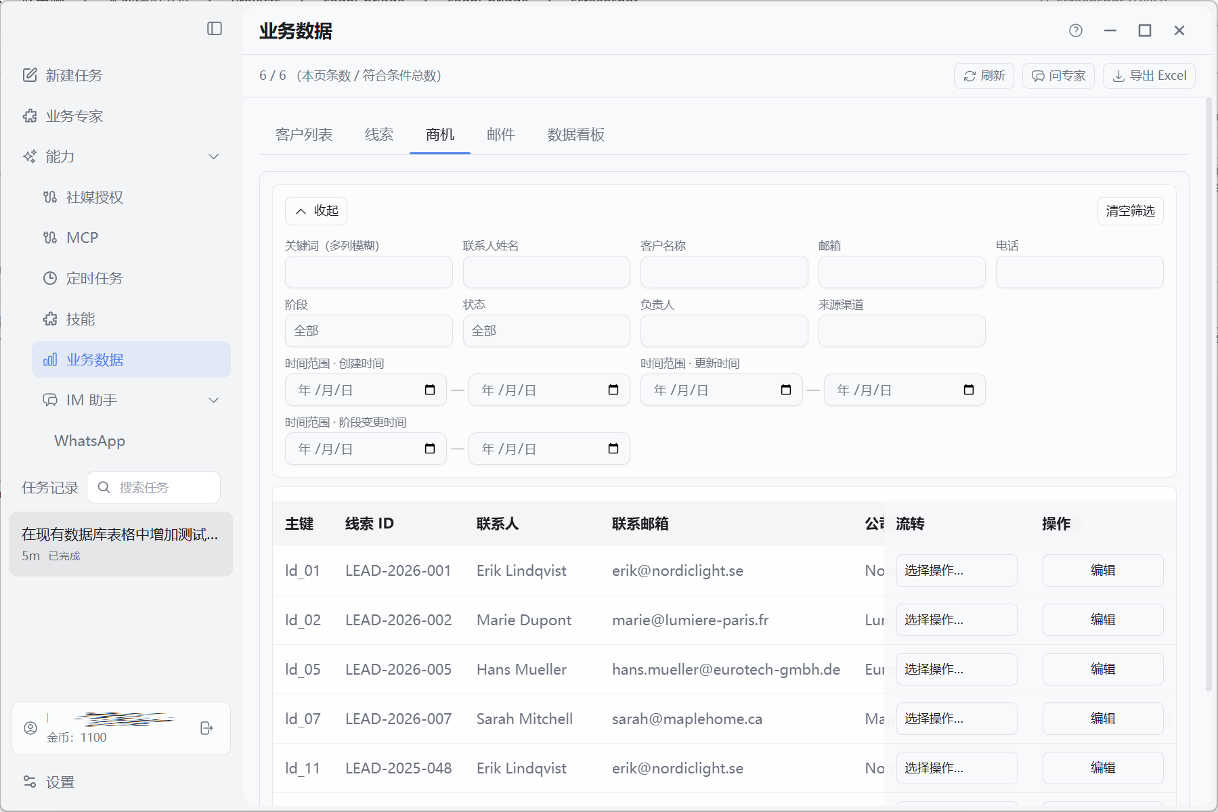Open calendar picker for creation end date

click(x=613, y=390)
